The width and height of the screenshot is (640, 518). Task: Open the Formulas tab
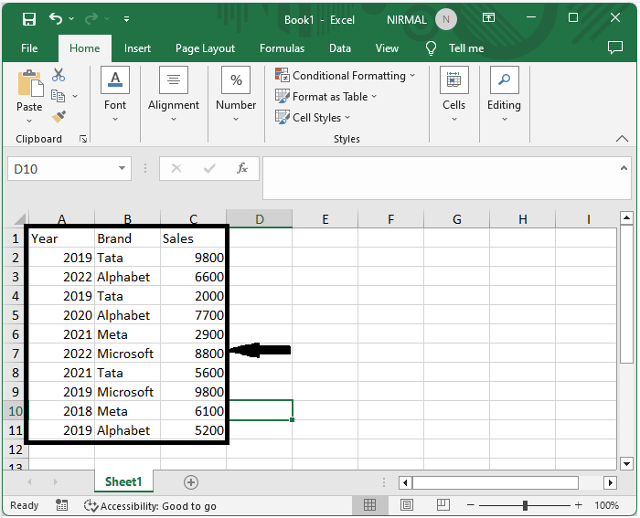tap(282, 48)
